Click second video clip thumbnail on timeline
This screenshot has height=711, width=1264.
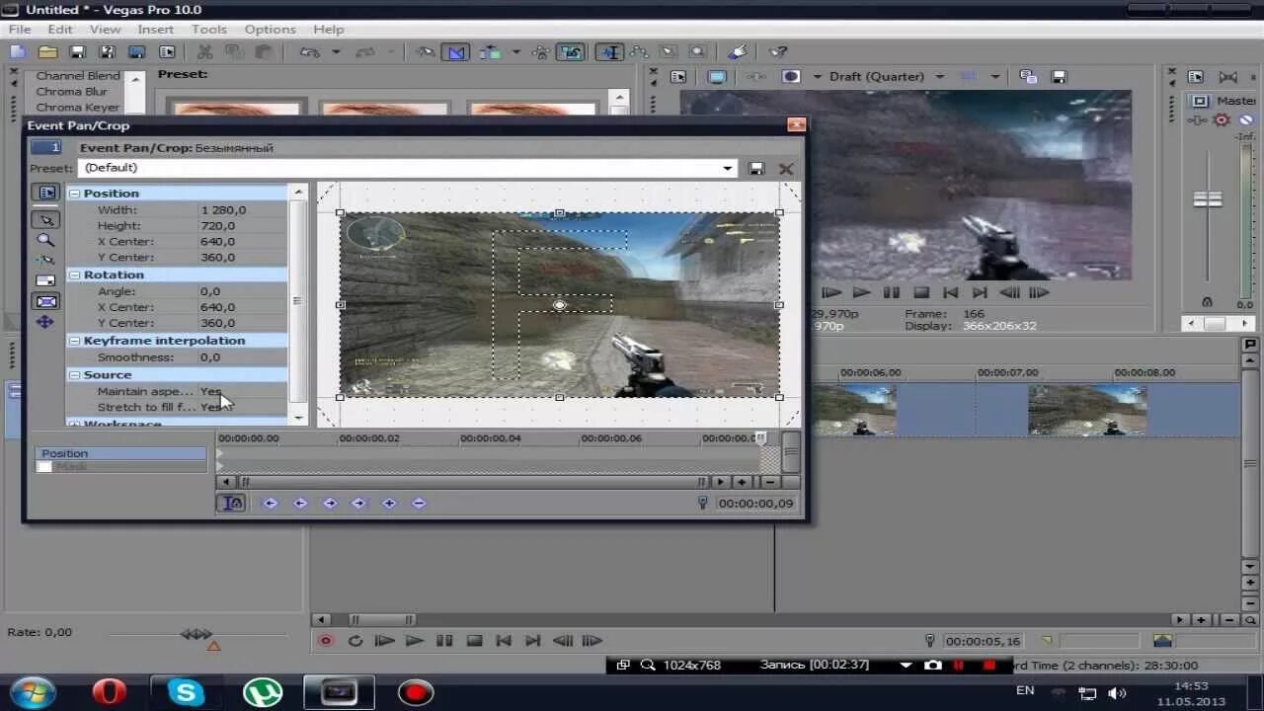pos(1087,410)
